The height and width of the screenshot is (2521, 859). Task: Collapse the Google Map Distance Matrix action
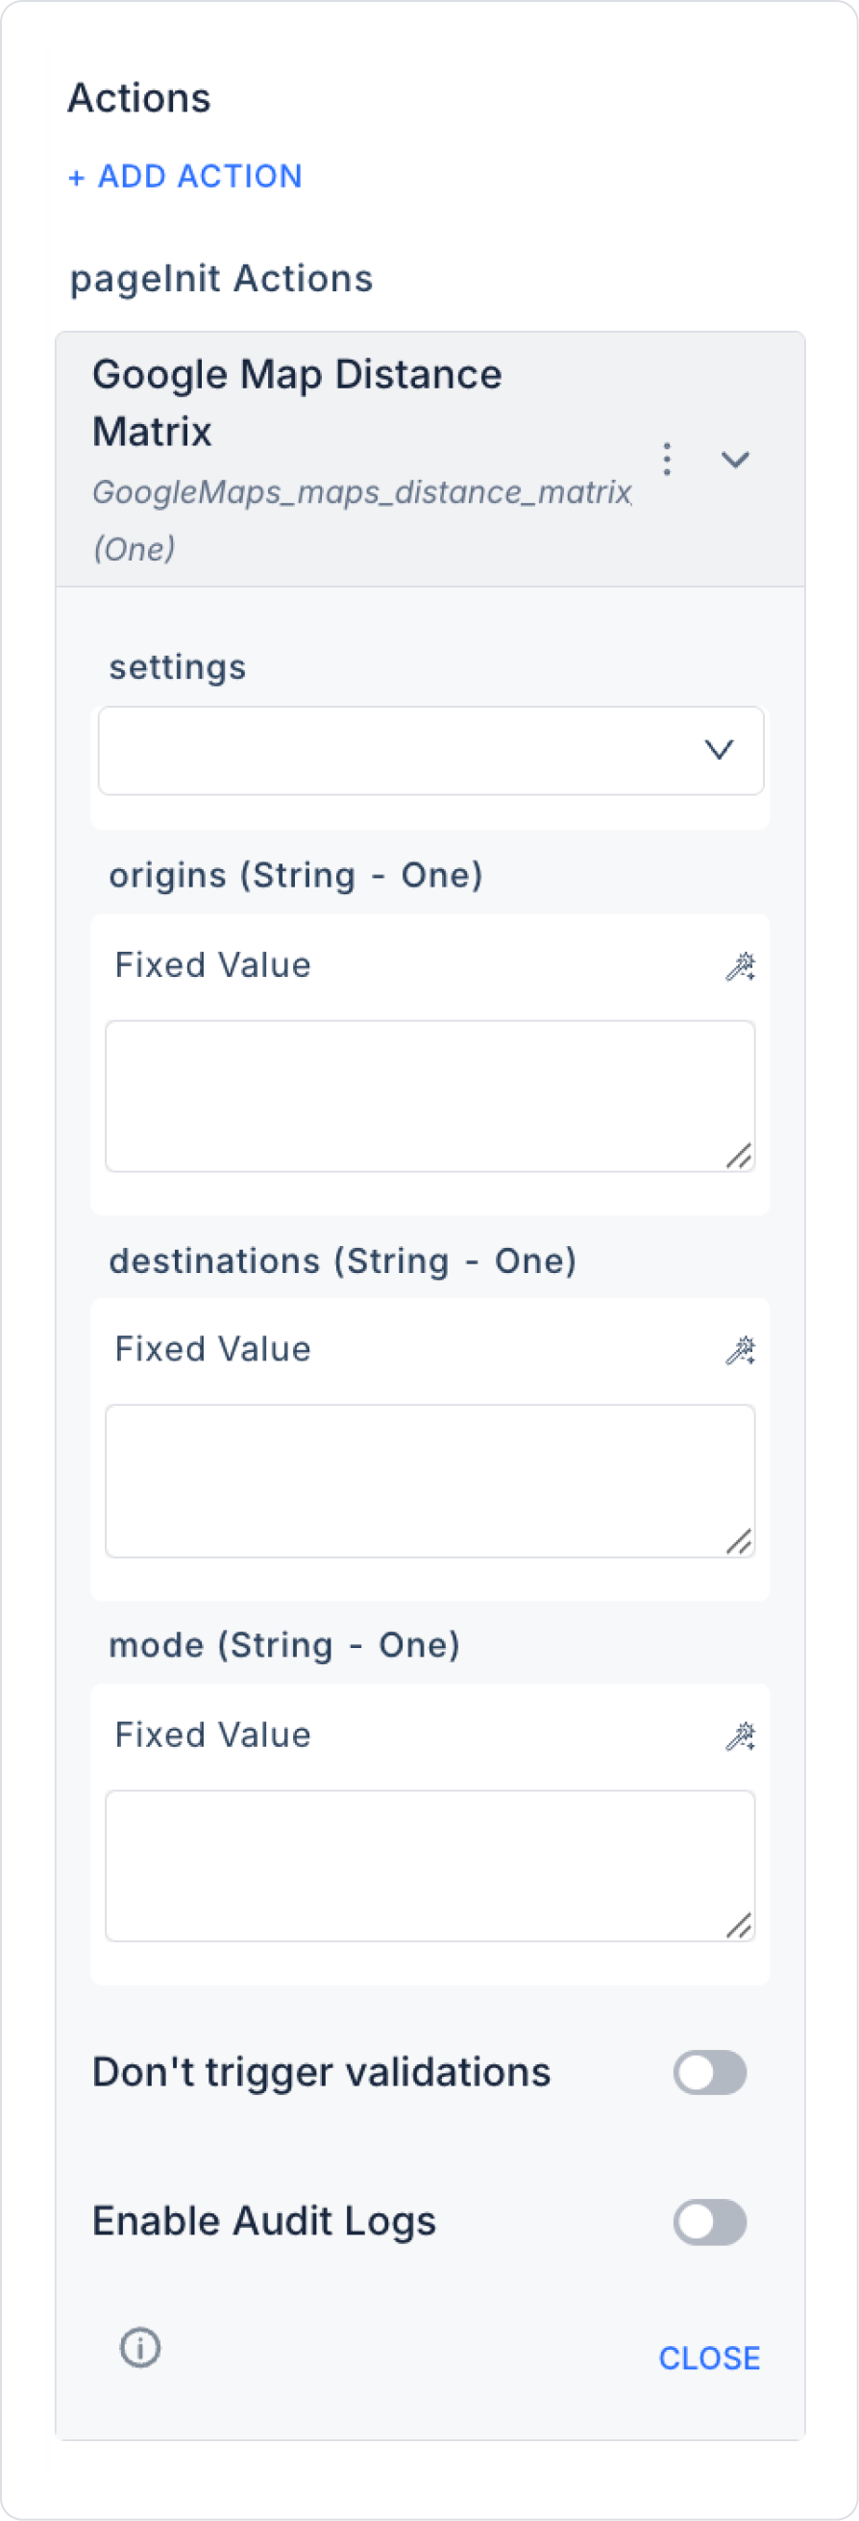735,459
